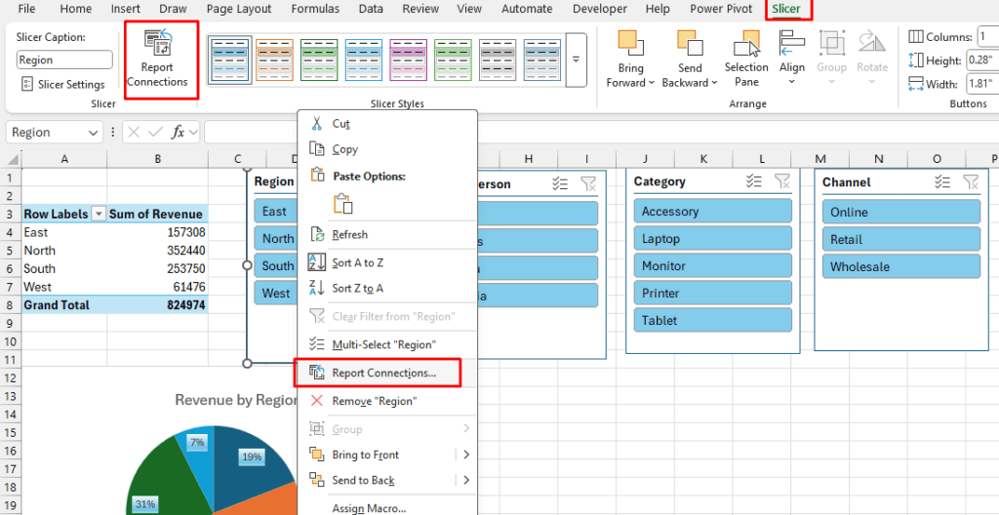Click the Select All corner triangle

[x=11, y=159]
